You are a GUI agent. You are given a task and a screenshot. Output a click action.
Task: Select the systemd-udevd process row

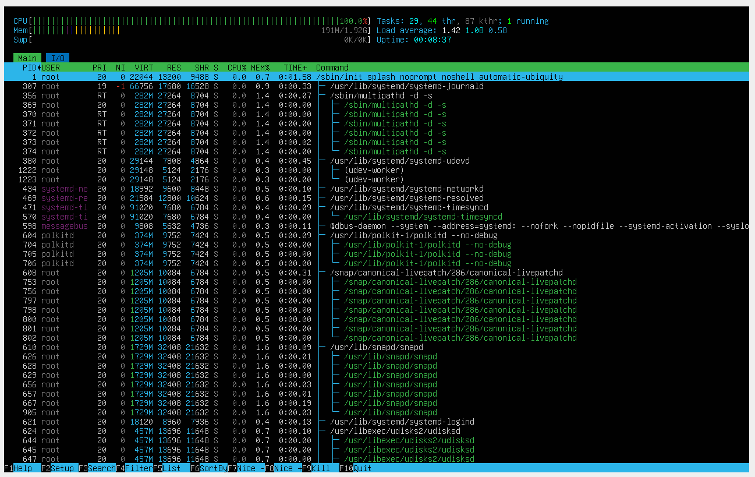[x=377, y=161]
